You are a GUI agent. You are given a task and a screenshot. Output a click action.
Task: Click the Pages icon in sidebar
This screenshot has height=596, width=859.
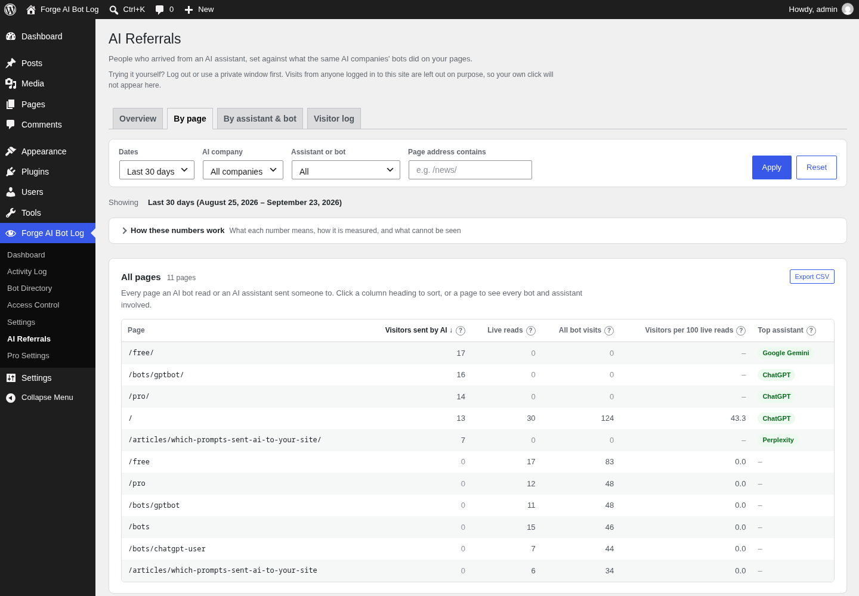coord(11,104)
